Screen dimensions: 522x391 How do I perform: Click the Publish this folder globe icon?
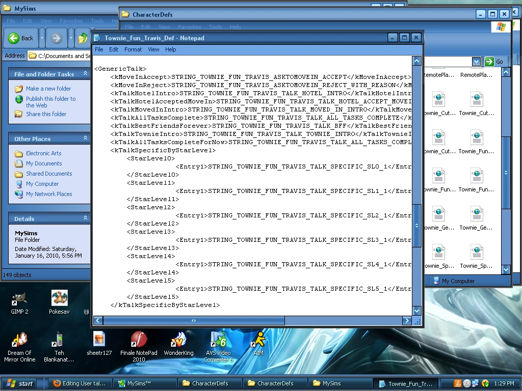coord(19,99)
